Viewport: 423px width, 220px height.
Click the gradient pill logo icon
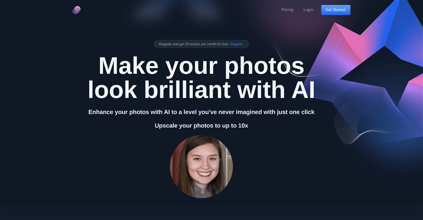pos(76,10)
